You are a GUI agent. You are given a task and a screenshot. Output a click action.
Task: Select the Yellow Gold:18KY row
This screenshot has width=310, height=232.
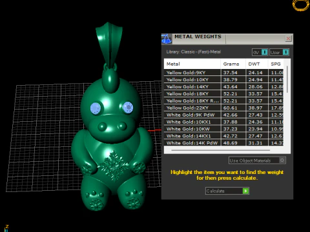(223, 94)
